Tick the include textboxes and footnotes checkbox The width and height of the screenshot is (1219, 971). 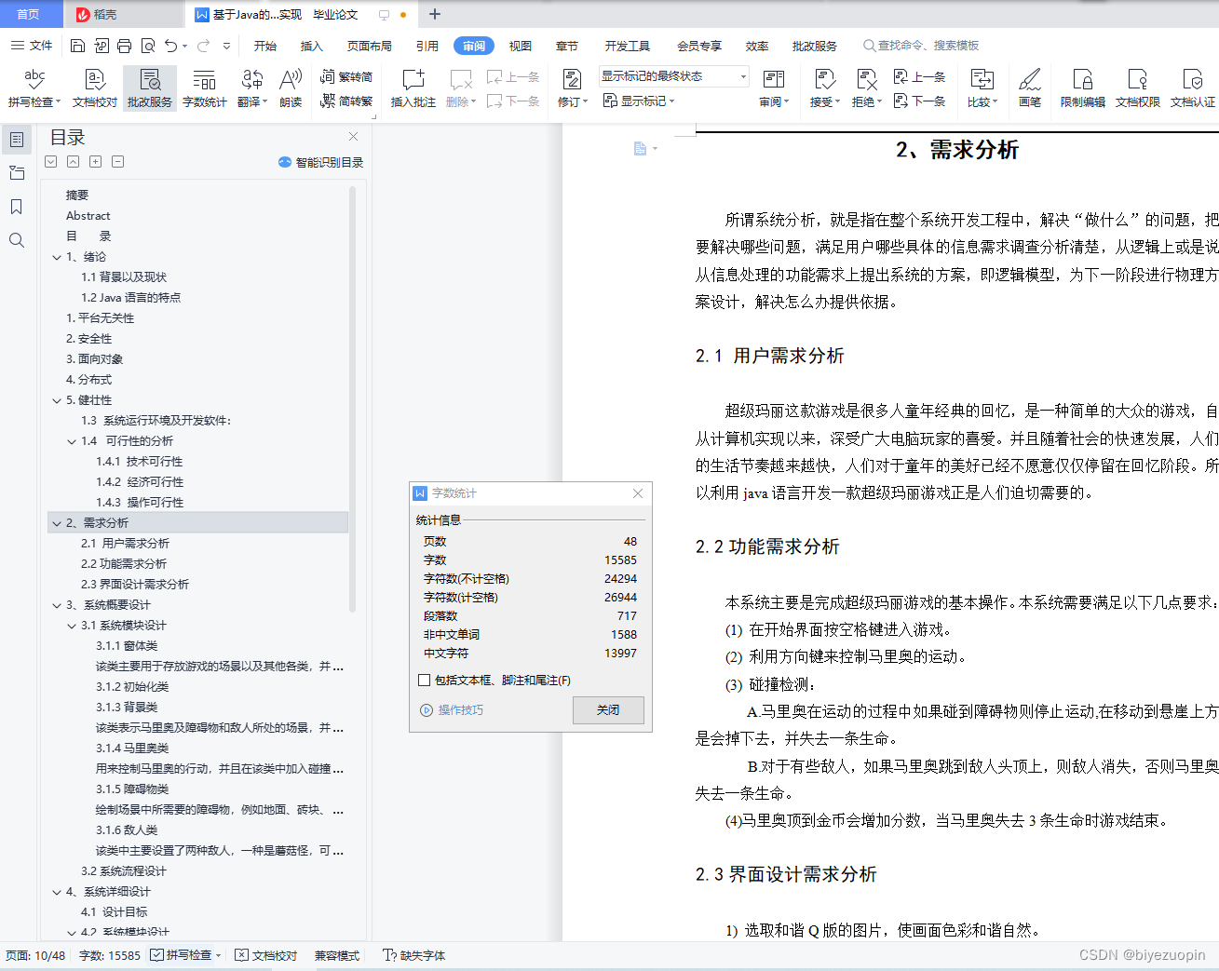point(425,681)
